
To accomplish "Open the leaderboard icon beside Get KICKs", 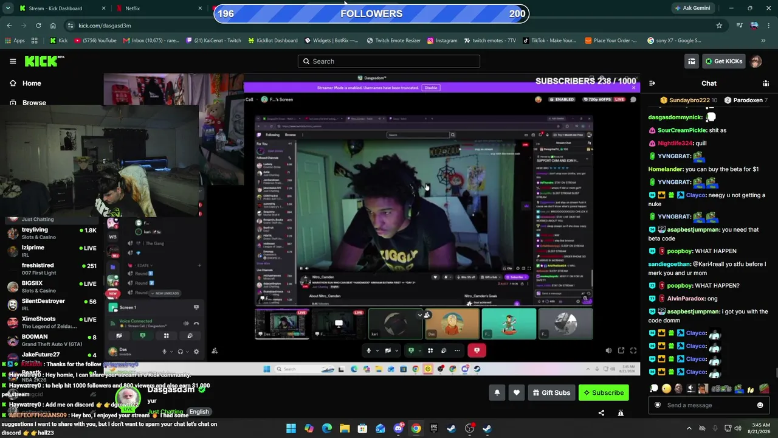I will 691,61.
